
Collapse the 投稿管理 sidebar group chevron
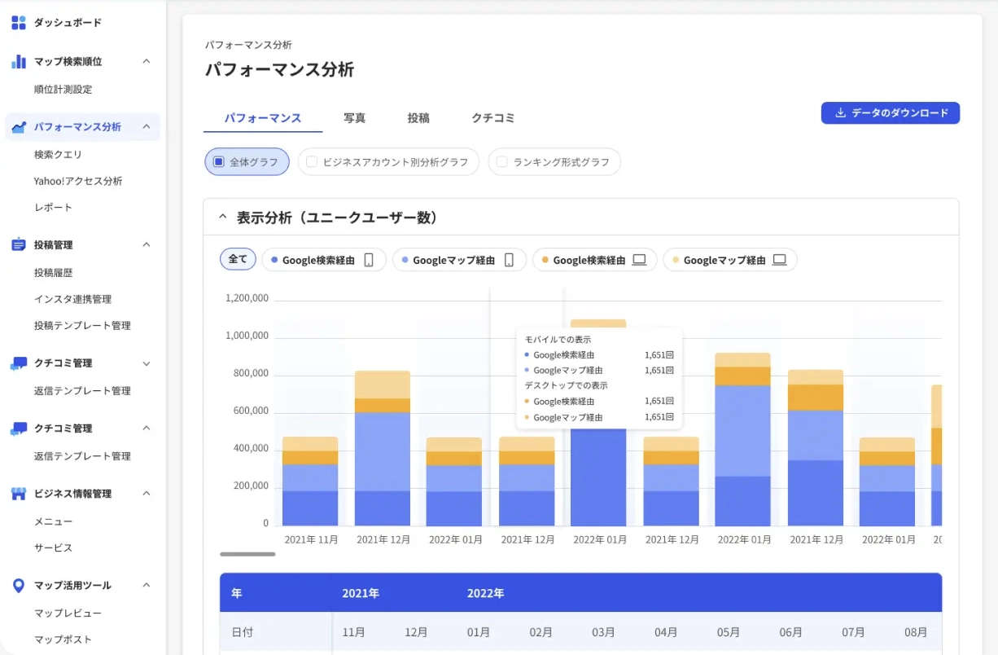[x=147, y=245]
